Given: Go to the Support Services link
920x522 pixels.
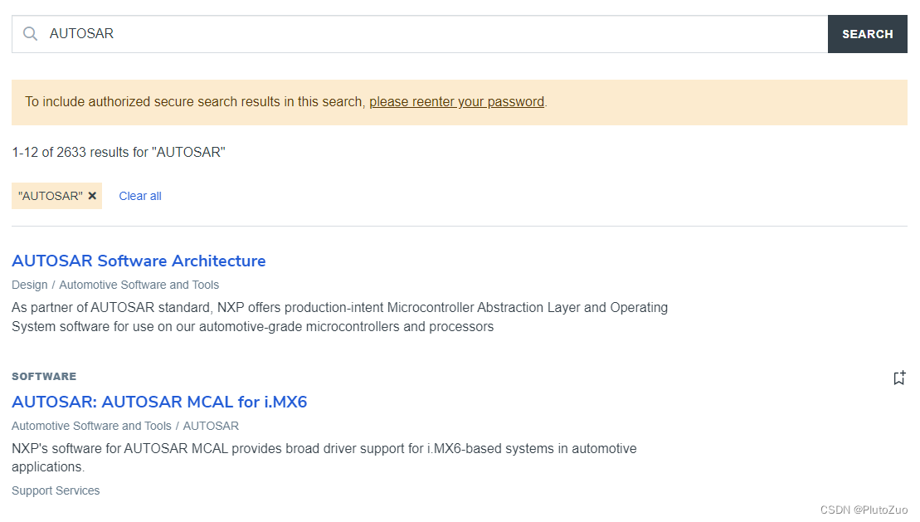Looking at the screenshot, I should 56,490.
